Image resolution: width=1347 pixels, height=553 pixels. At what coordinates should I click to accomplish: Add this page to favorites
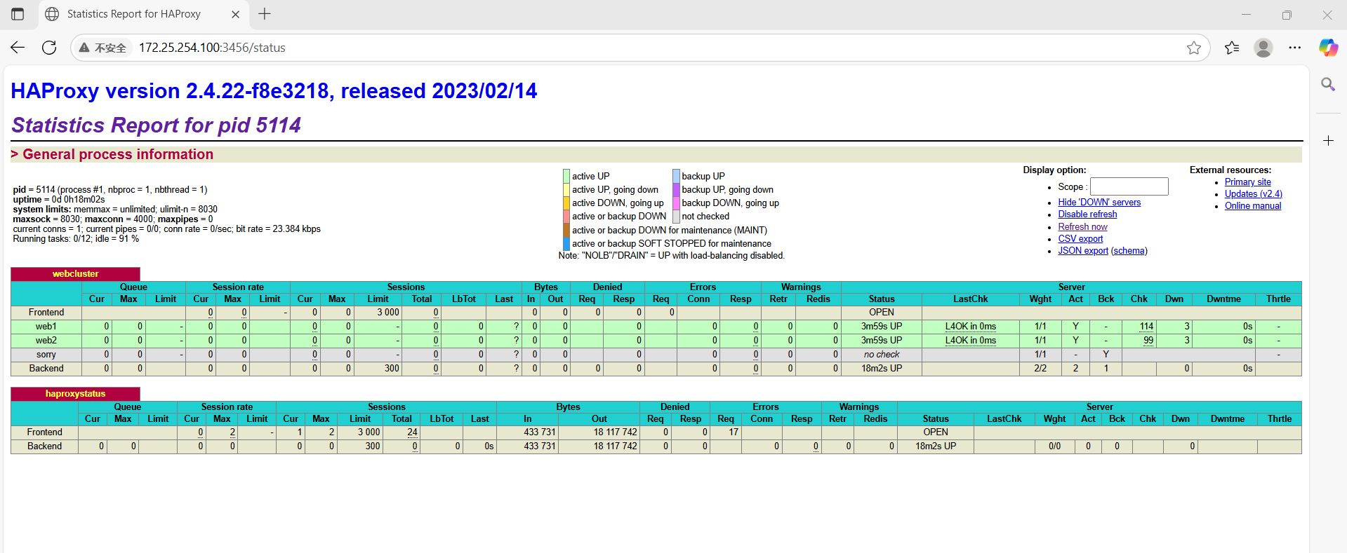coord(1194,48)
